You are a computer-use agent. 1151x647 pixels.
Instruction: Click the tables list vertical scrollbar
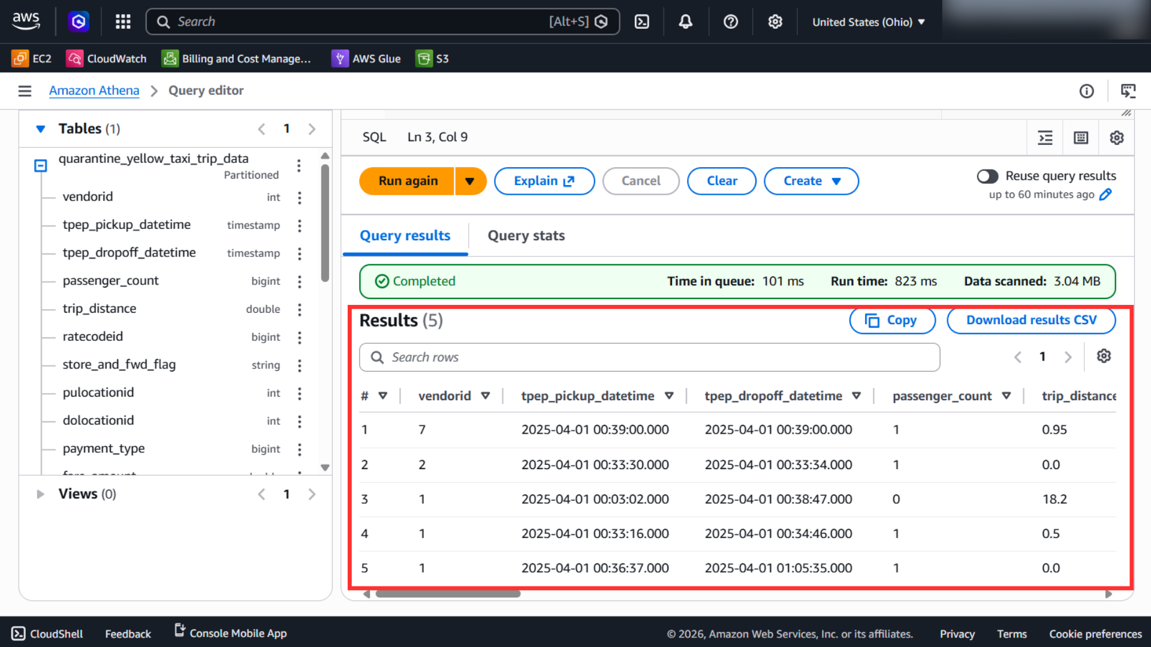(325, 223)
